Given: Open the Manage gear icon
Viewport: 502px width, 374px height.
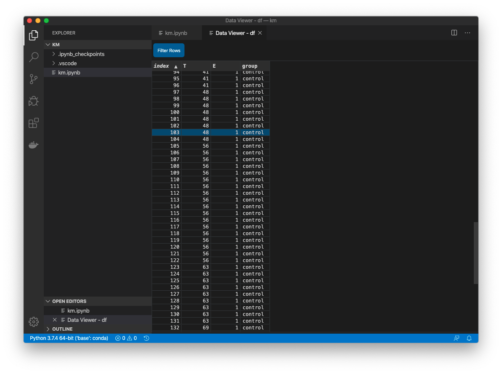Looking at the screenshot, I should [x=34, y=321].
